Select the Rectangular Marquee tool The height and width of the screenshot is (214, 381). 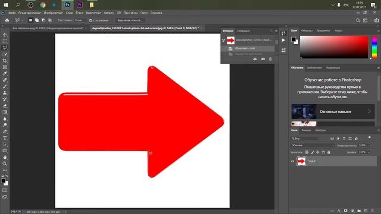click(x=5, y=42)
